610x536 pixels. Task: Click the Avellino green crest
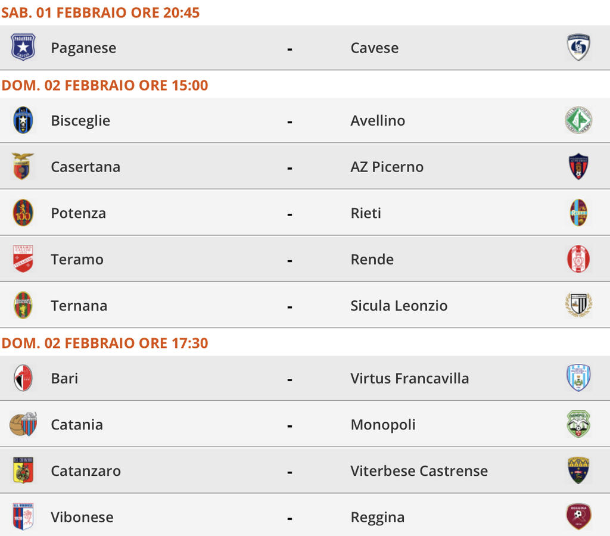(578, 120)
